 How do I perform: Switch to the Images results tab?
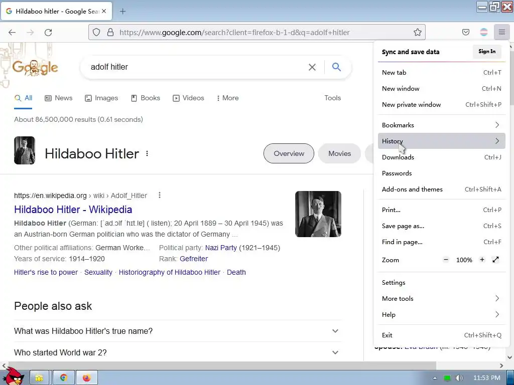101,98
